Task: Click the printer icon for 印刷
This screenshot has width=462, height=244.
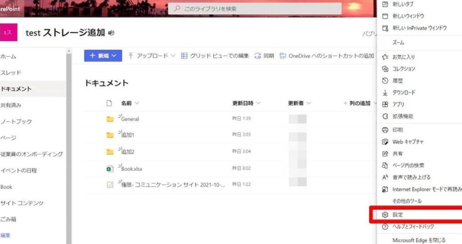Action: pos(385,130)
